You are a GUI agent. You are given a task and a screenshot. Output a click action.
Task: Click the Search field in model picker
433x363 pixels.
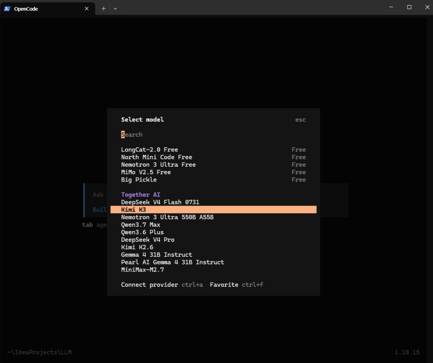(x=213, y=135)
